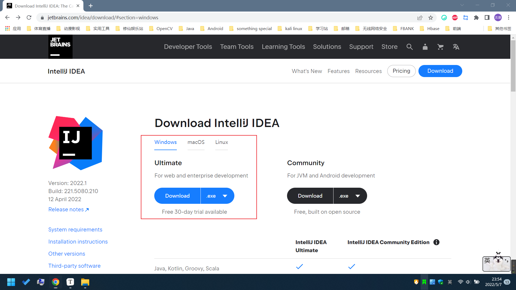Click the Installation instructions link
This screenshot has width=516, height=290.
pyautogui.click(x=78, y=241)
